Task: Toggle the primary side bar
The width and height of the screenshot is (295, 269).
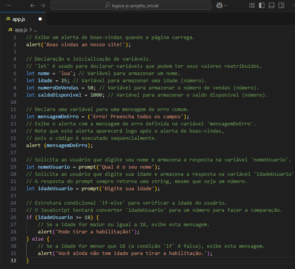Action: pyautogui.click(x=262, y=5)
